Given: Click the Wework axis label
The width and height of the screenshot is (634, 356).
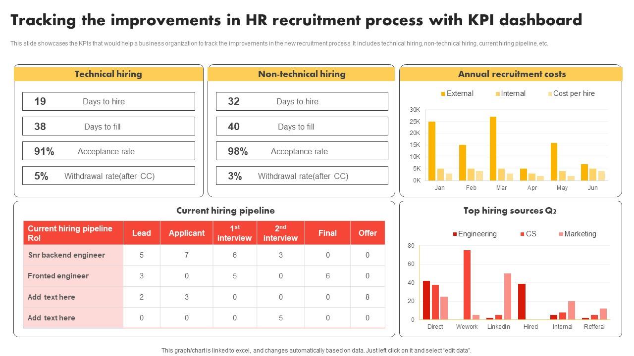Looking at the screenshot, I should coord(467,327).
